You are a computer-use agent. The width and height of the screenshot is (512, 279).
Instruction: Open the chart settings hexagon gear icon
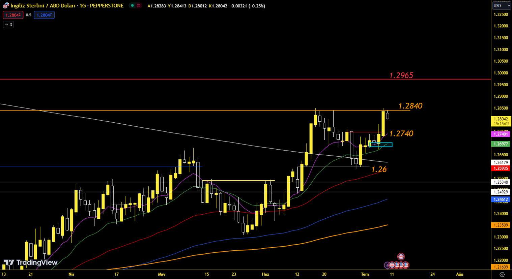click(502, 275)
